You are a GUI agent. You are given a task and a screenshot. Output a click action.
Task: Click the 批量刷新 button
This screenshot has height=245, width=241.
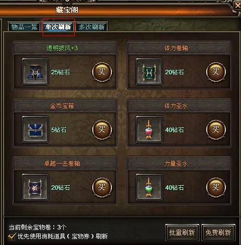click(x=182, y=232)
